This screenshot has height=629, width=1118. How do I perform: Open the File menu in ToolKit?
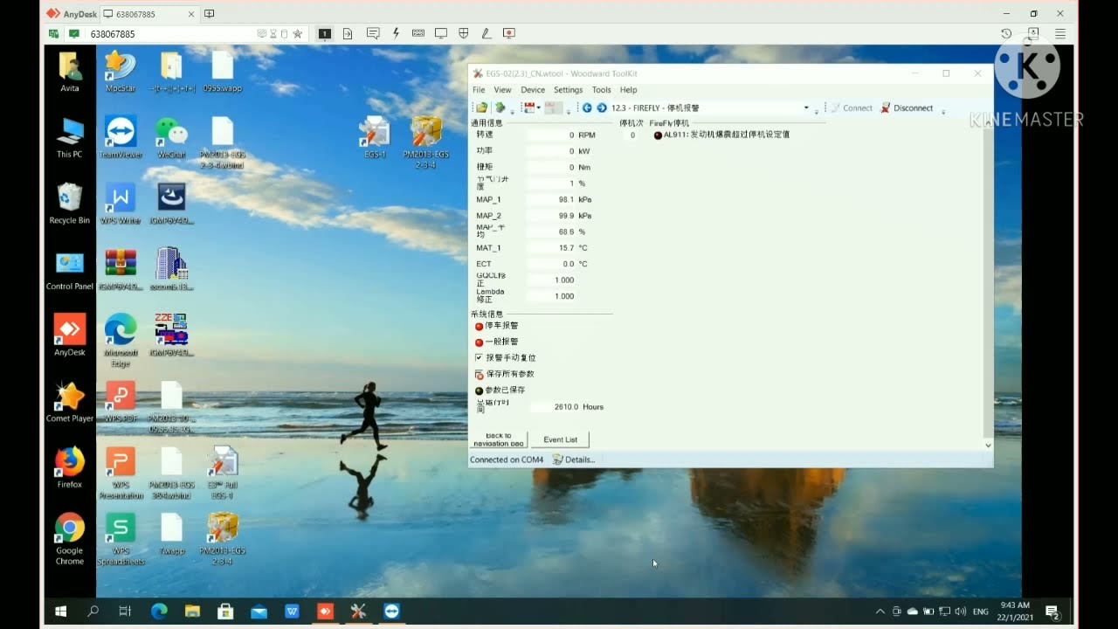(x=479, y=90)
